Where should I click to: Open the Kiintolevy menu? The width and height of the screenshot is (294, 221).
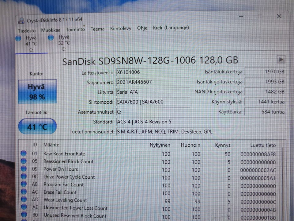tap(121, 29)
